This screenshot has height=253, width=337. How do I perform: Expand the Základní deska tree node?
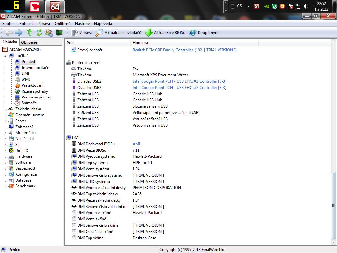(x=6, y=109)
